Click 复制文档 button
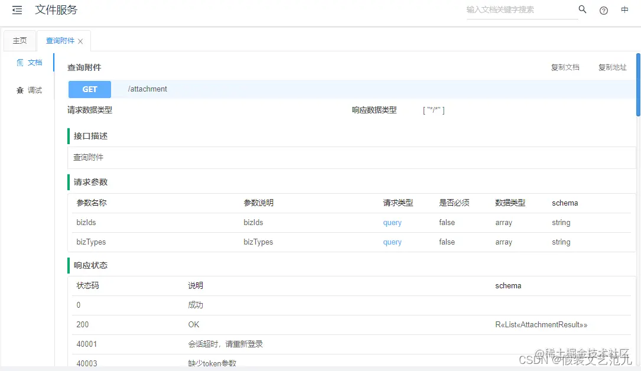641x371 pixels. click(x=565, y=67)
